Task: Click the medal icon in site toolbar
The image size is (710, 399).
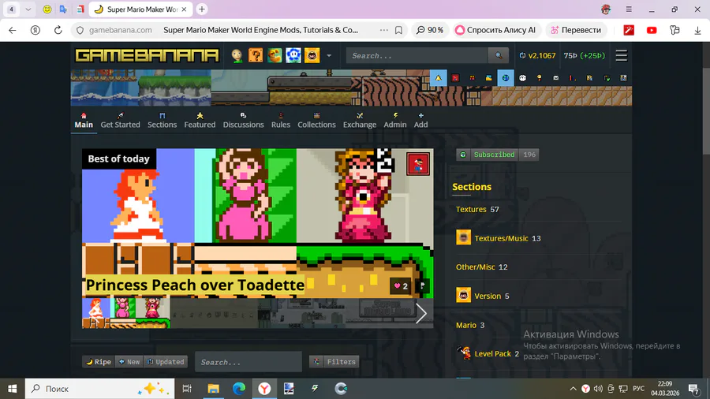Action: pos(540,78)
